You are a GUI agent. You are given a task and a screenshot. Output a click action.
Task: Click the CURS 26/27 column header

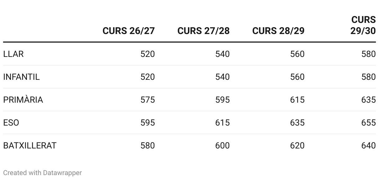pyautogui.click(x=128, y=31)
